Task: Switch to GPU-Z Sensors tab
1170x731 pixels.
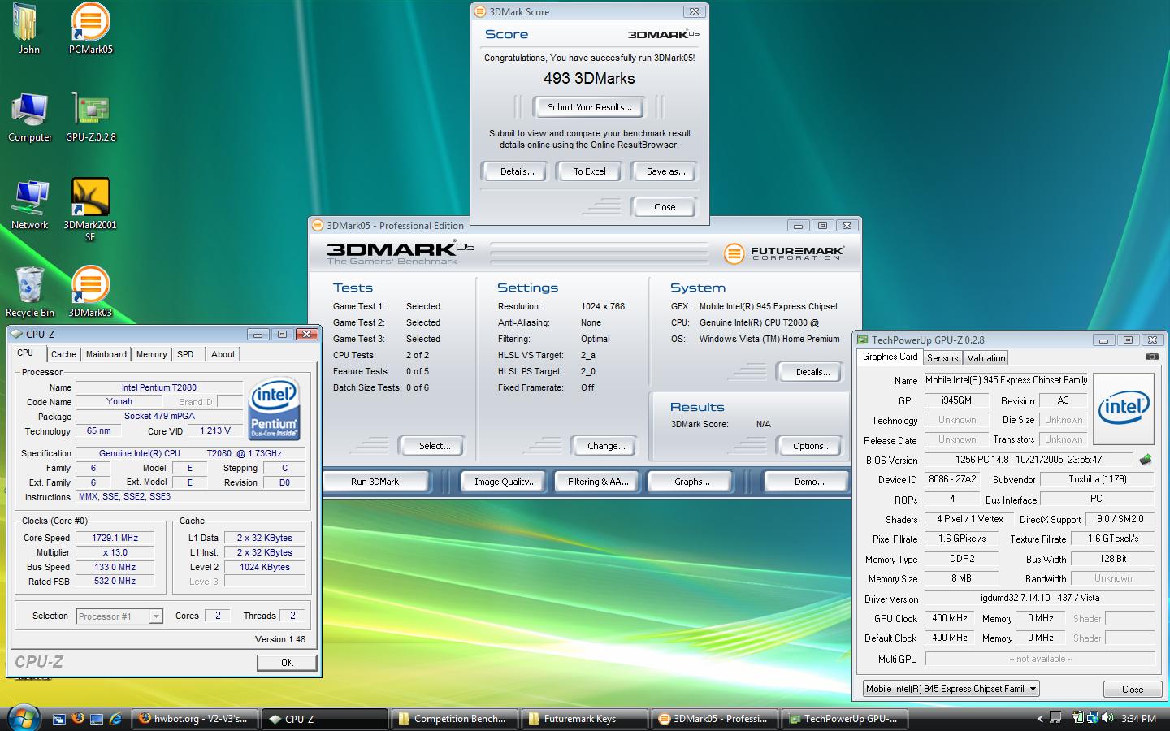Action: click(x=942, y=358)
